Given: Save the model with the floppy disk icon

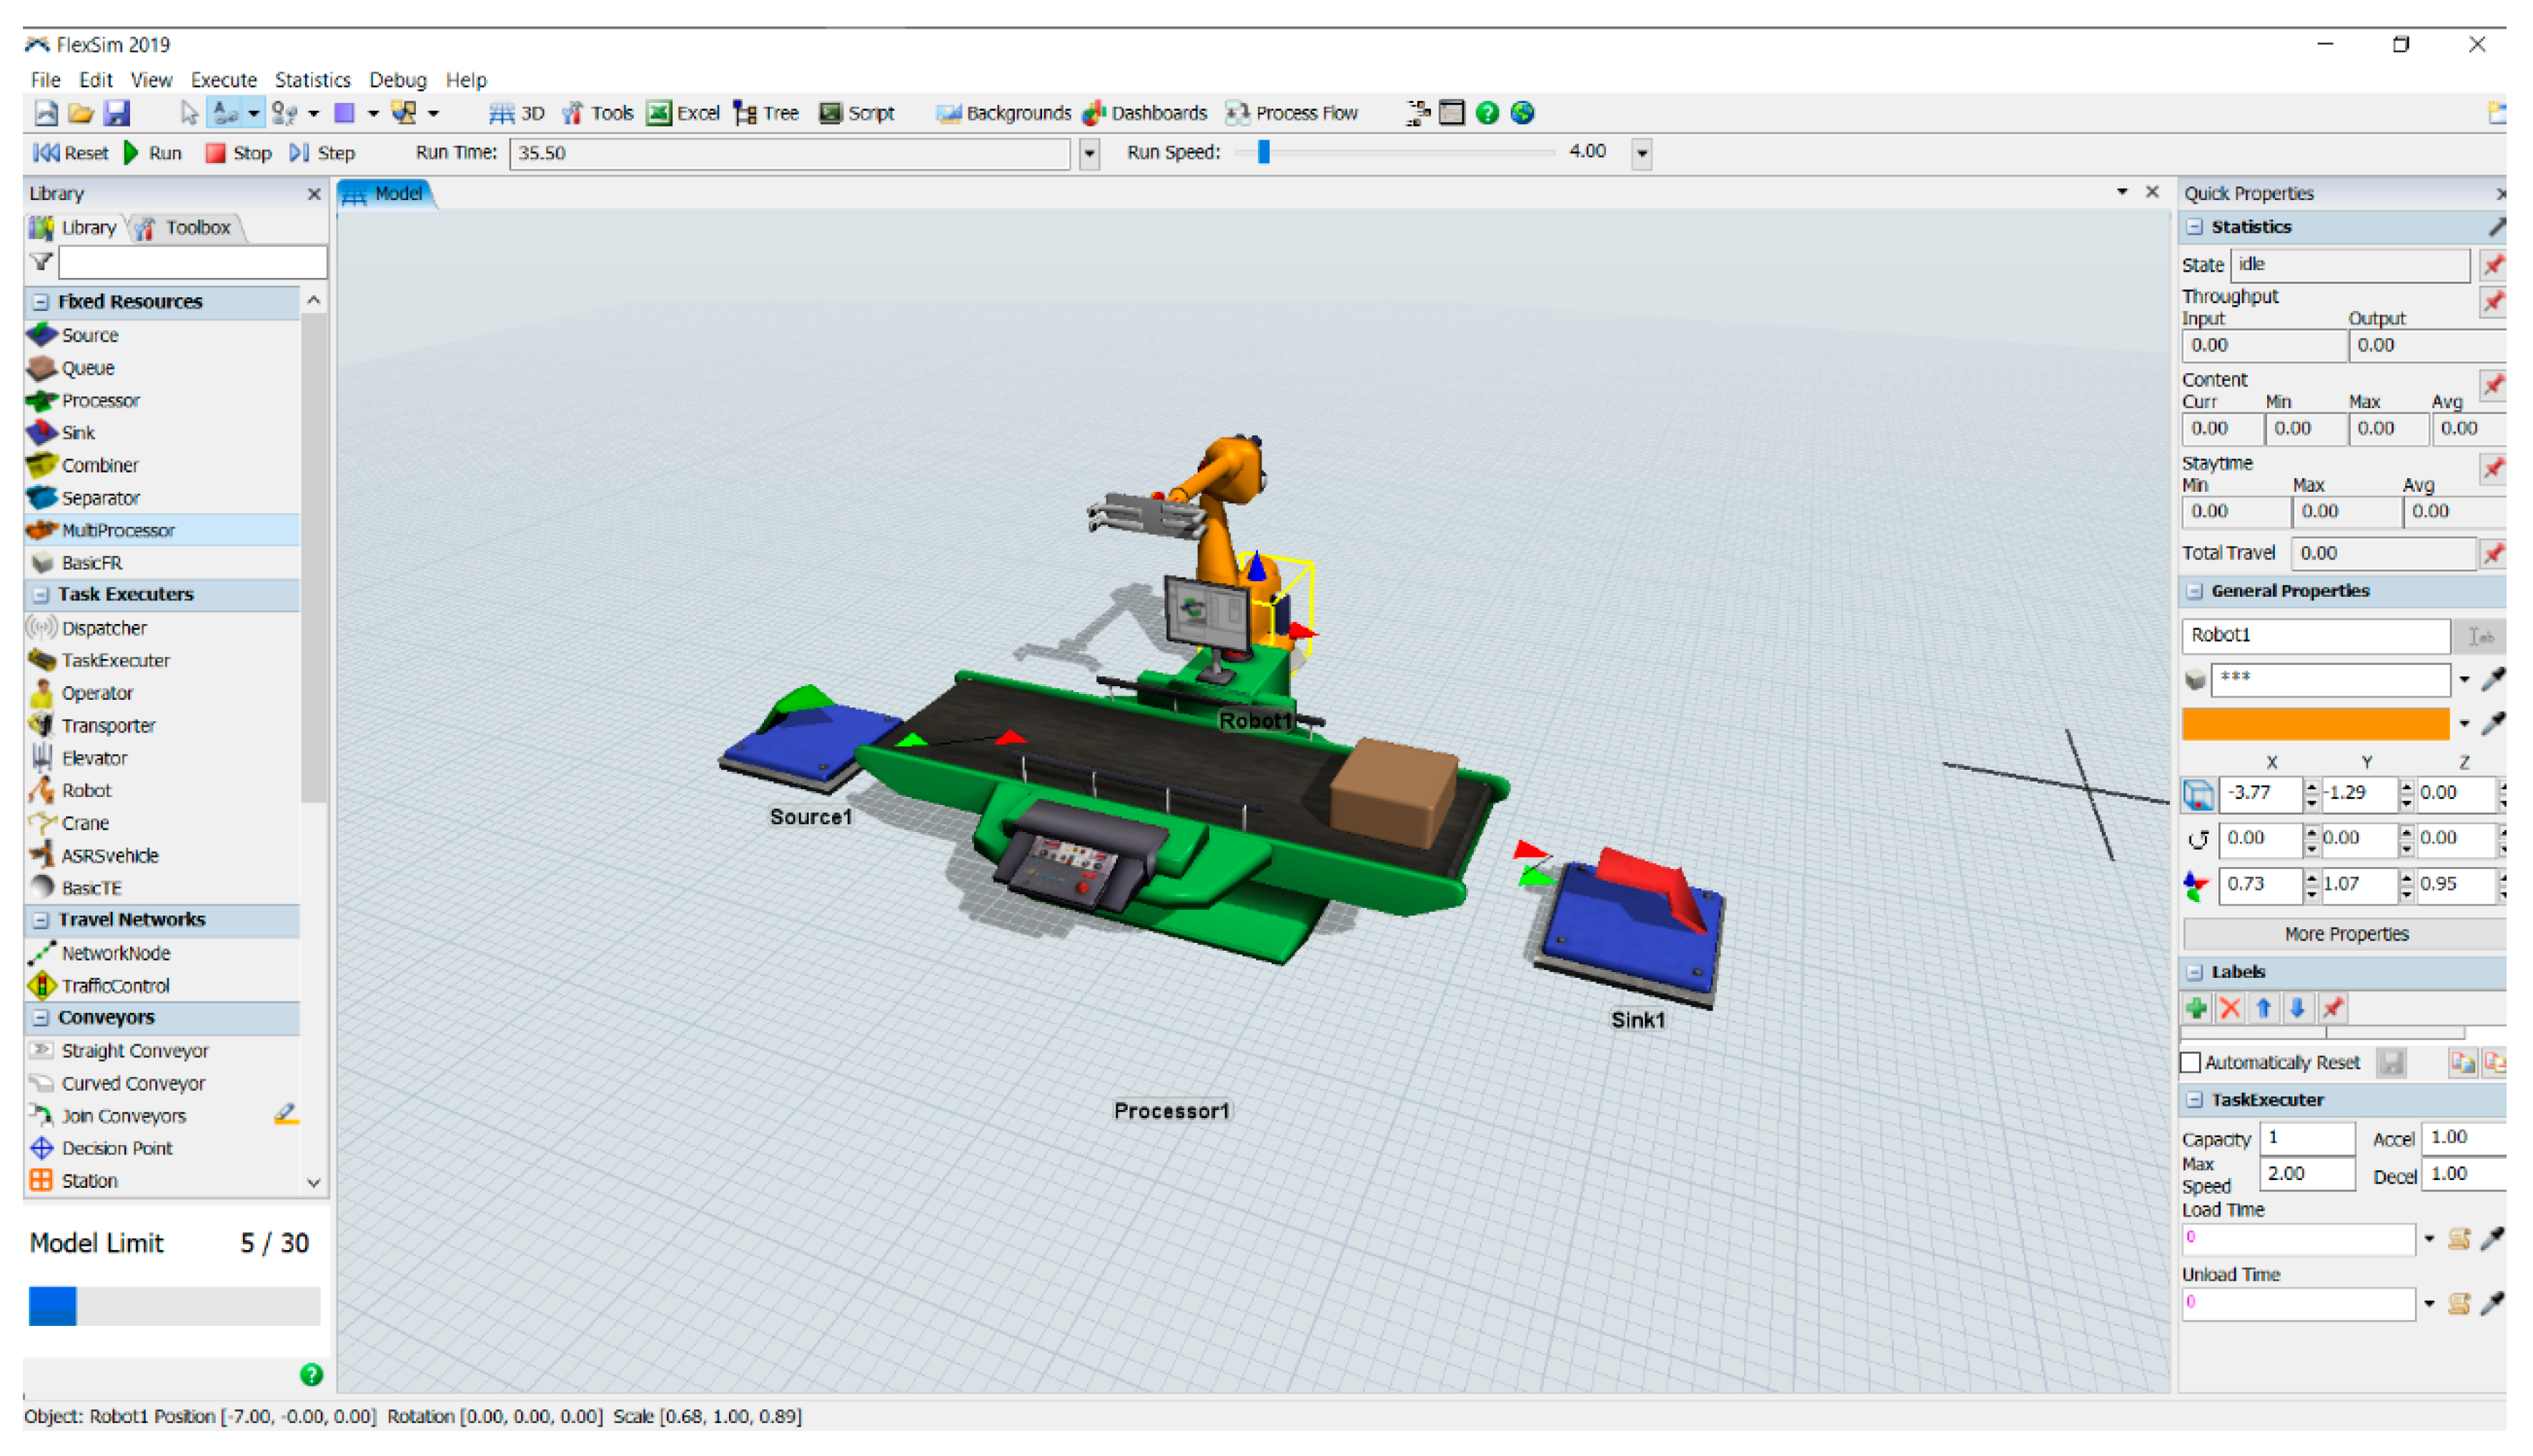Looking at the screenshot, I should (x=117, y=113).
